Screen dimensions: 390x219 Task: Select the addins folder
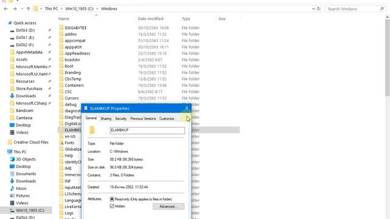71,34
